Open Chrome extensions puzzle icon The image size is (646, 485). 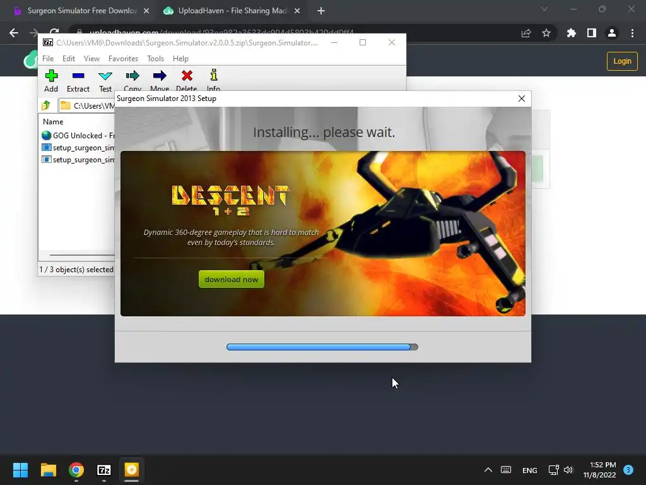click(x=571, y=33)
